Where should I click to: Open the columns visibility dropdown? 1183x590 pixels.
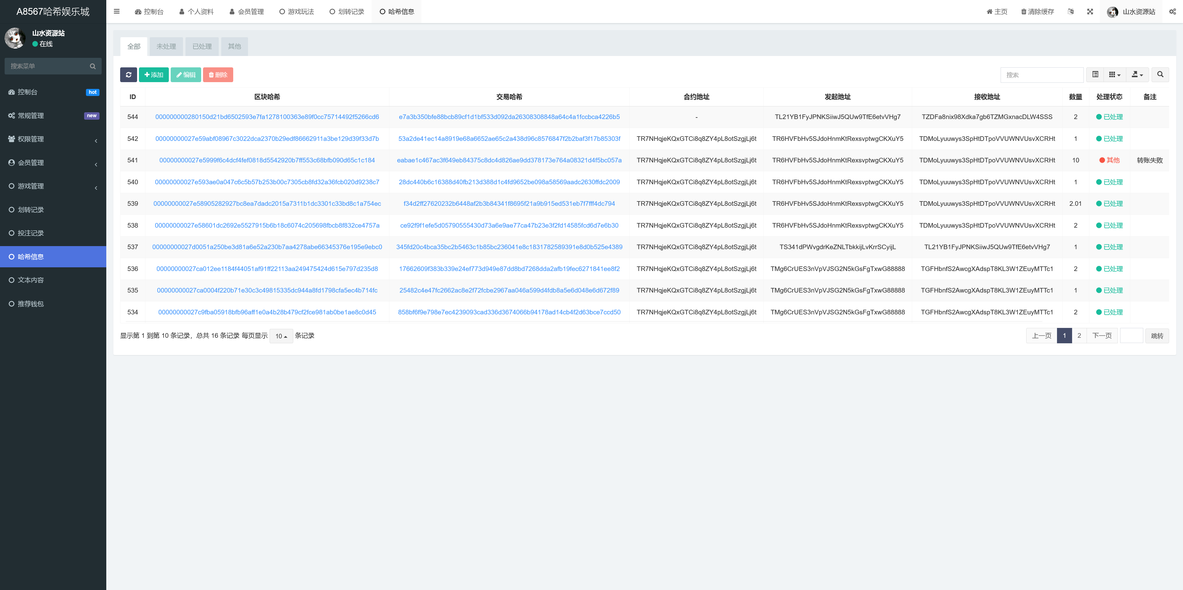[1115, 74]
